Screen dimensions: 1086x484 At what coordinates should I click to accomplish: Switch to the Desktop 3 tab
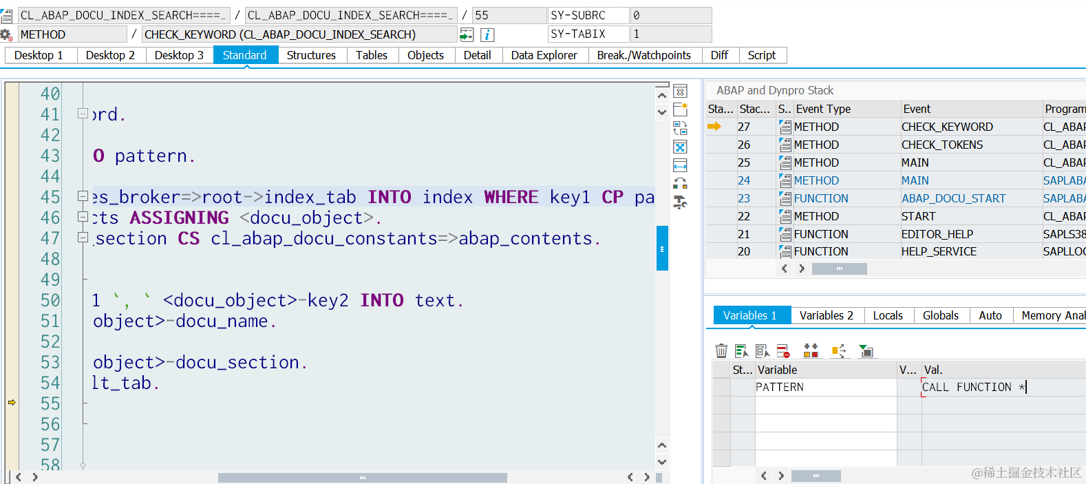180,55
